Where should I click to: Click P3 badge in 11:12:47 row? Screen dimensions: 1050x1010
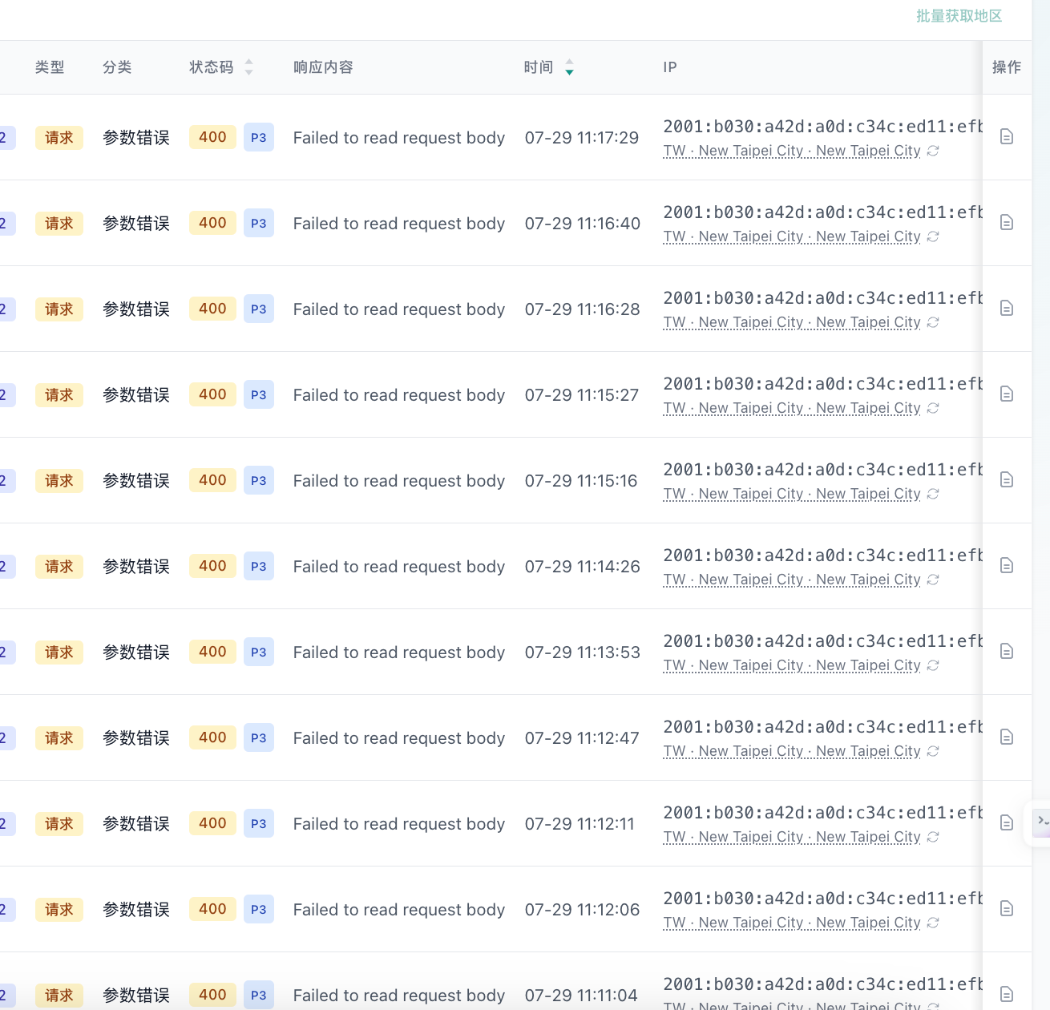(x=258, y=737)
